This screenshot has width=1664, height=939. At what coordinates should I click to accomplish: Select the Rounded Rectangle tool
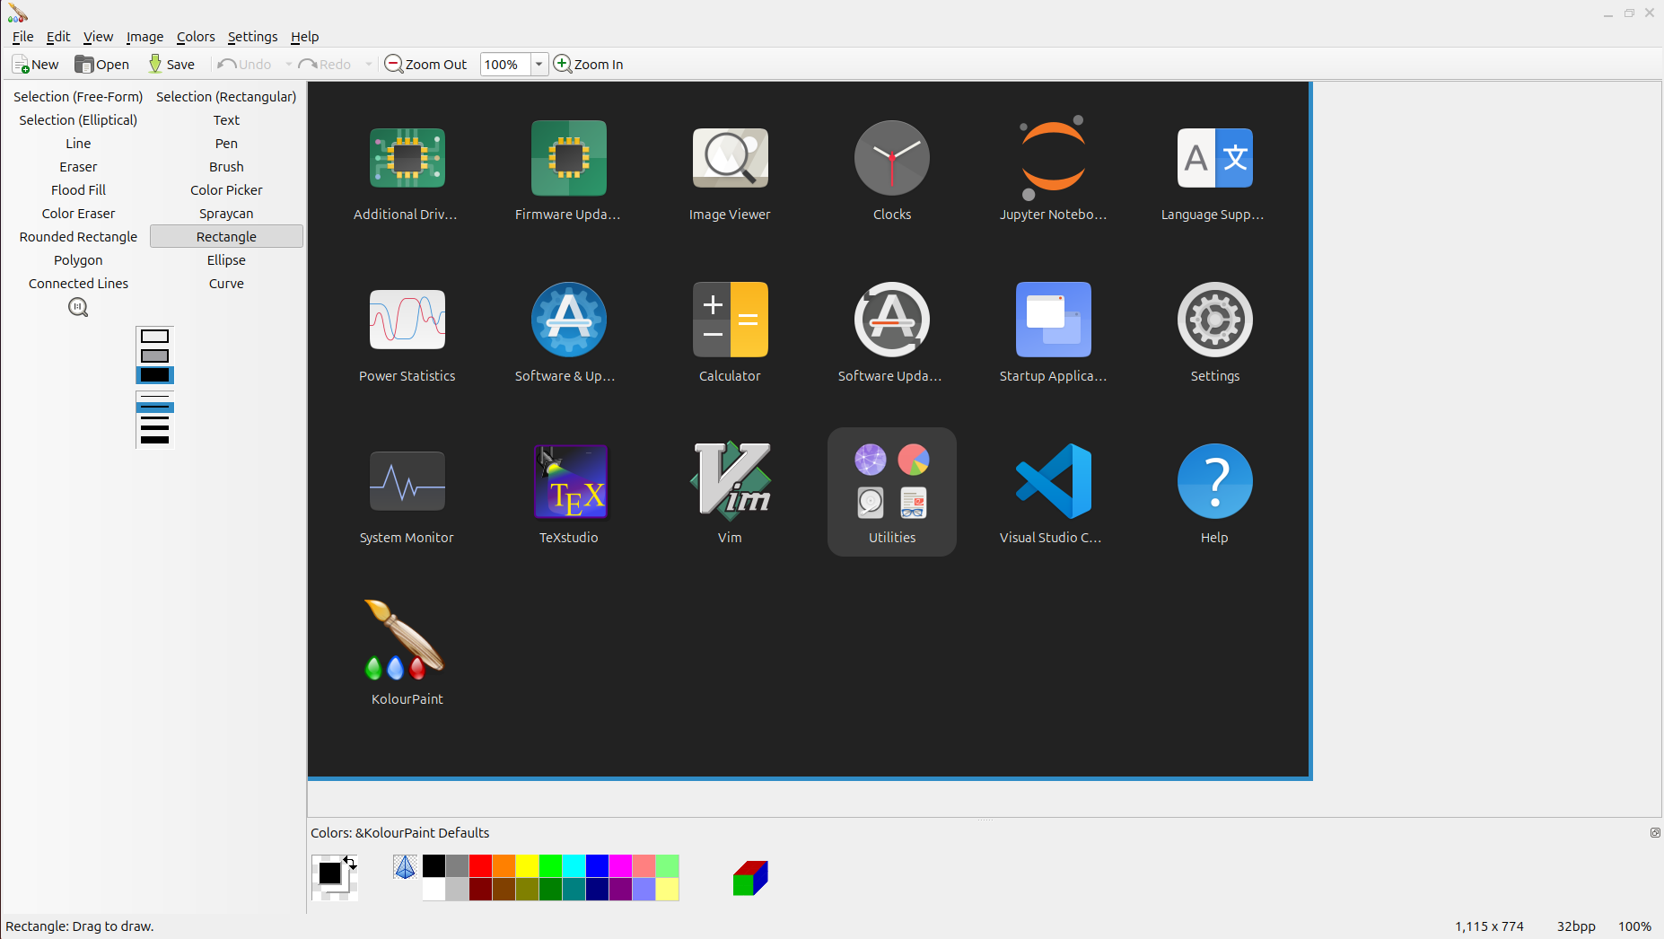click(x=78, y=237)
